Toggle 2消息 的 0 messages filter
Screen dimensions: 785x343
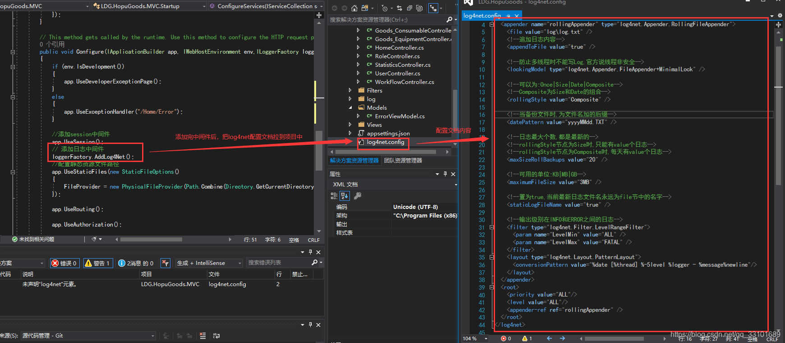click(x=136, y=263)
